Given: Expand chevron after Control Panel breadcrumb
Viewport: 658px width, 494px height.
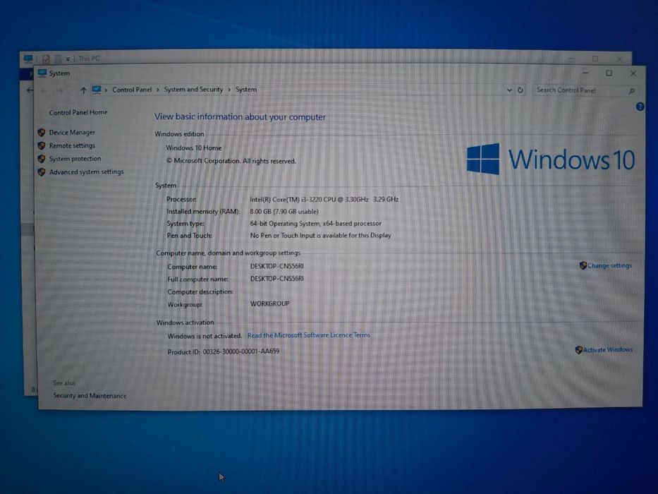Looking at the screenshot, I should [158, 90].
